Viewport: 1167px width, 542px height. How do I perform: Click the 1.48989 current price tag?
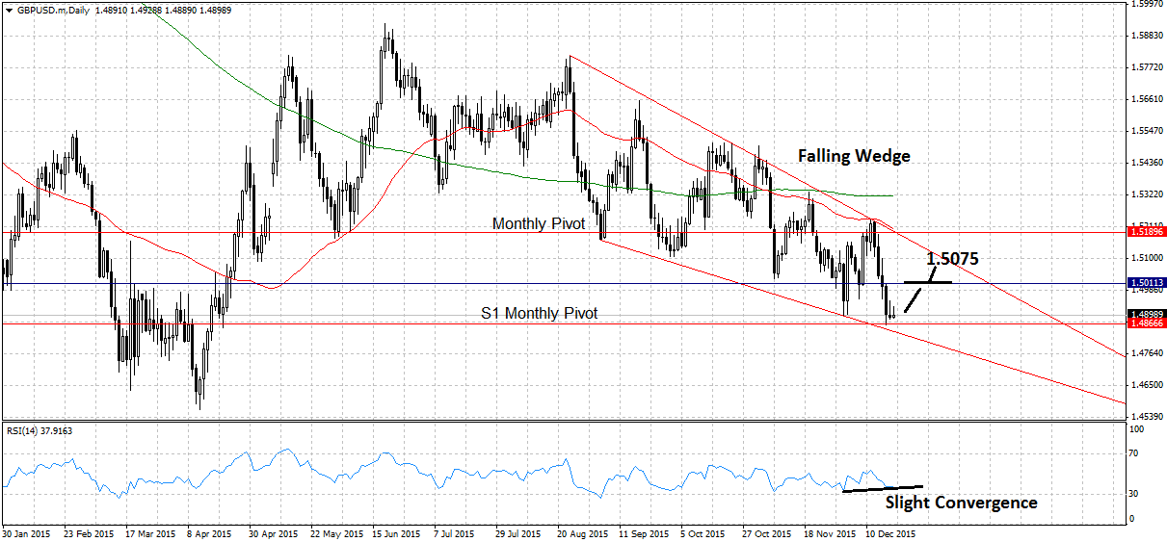(1146, 314)
